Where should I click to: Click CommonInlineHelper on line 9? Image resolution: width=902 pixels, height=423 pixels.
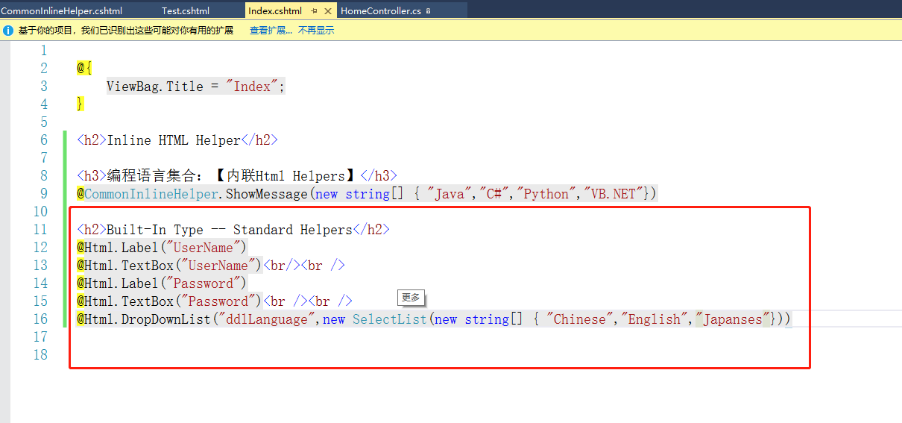pos(151,194)
